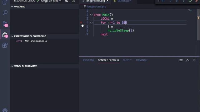Open launch.json via the debug gear icon
This screenshot has height=112, width=200.
(67, 1)
